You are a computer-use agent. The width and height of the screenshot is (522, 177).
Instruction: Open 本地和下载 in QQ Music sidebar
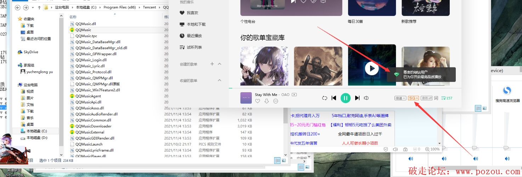pos(193,24)
